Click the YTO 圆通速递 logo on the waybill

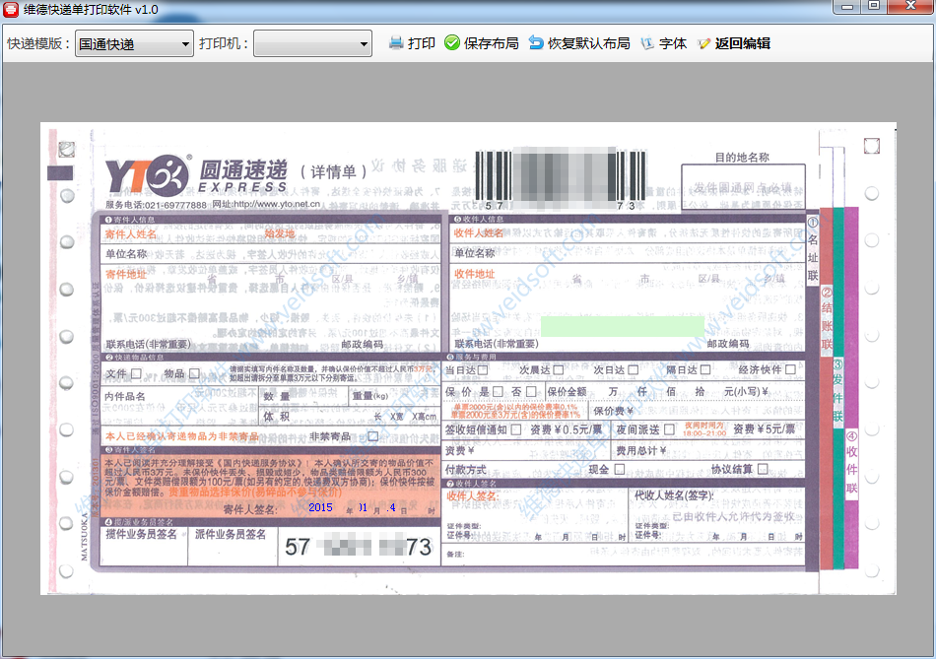(196, 175)
